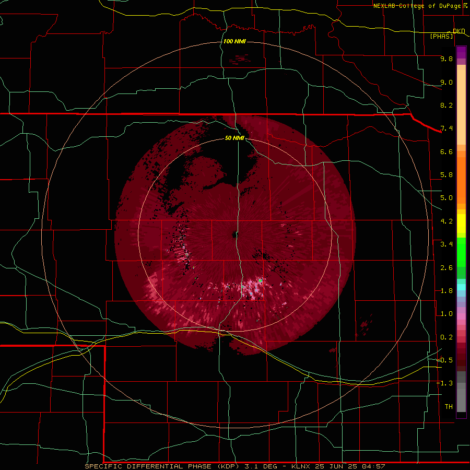This screenshot has width=470, height=470.
Task: Click the 6.6 value on the color scale
Action: [x=446, y=151]
